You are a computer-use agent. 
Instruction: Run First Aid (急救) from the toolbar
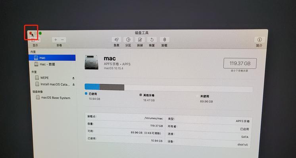117,39
